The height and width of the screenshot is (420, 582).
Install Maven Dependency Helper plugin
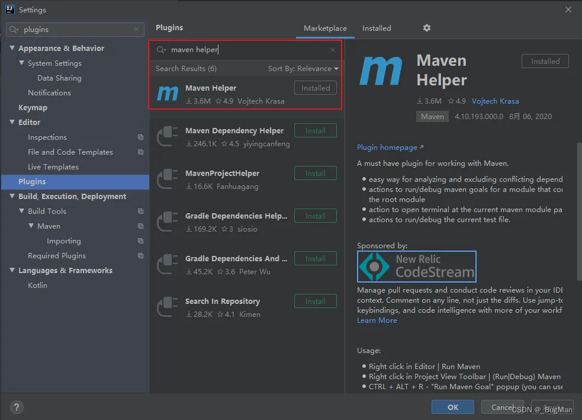[x=316, y=131]
